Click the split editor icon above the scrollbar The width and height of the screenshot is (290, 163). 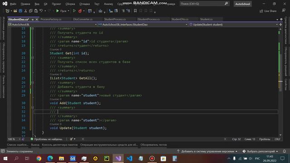(x=280, y=24)
